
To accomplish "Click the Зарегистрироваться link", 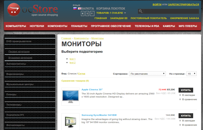I will pos(183,5).
